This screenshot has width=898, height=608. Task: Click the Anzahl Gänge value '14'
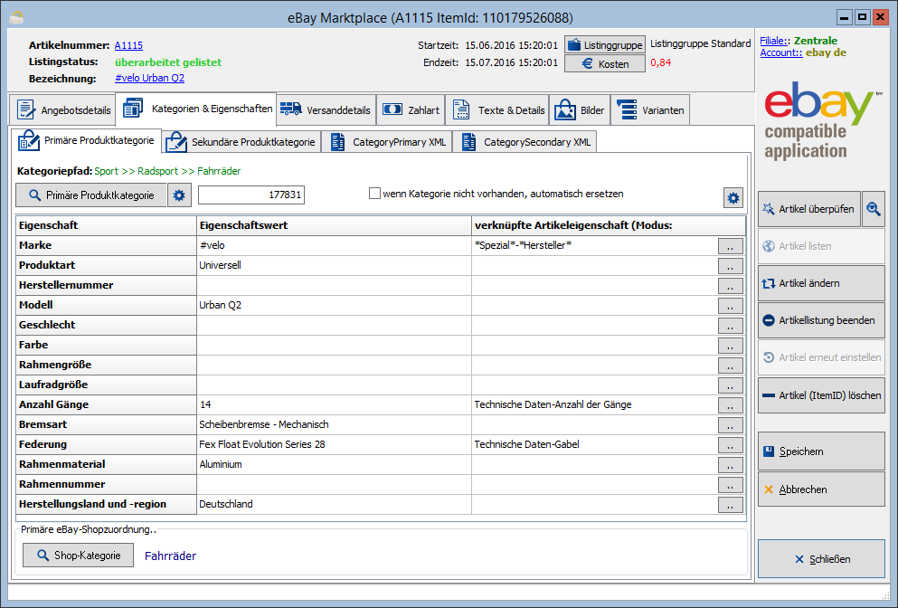(334, 404)
